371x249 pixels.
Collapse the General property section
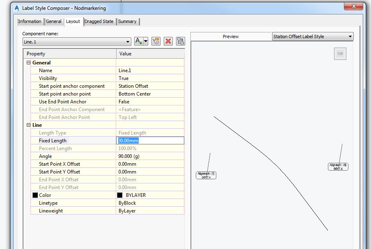click(28, 62)
